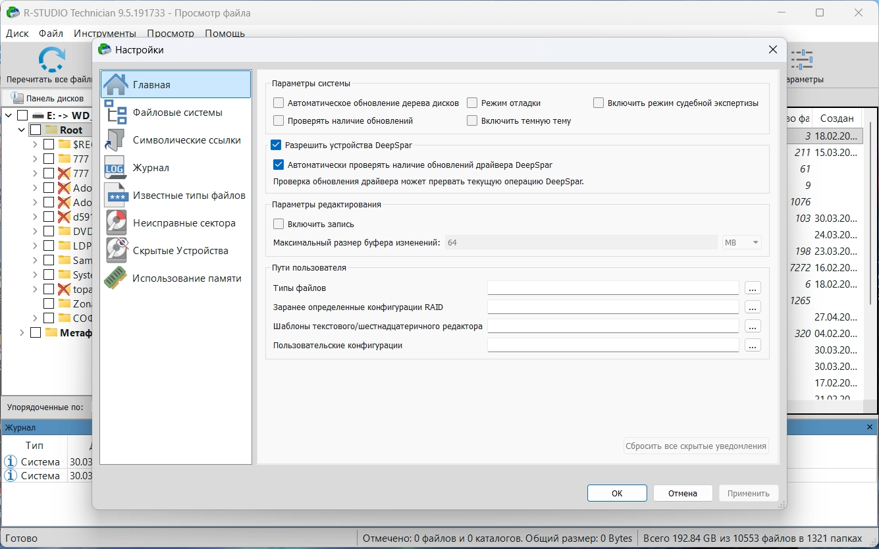Open the Журнал page via LOG icon
Viewport: 879px width, 549px height.
point(116,167)
